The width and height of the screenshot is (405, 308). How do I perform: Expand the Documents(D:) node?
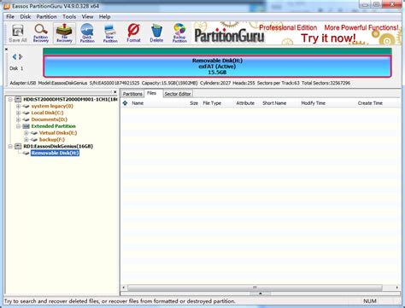18,119
